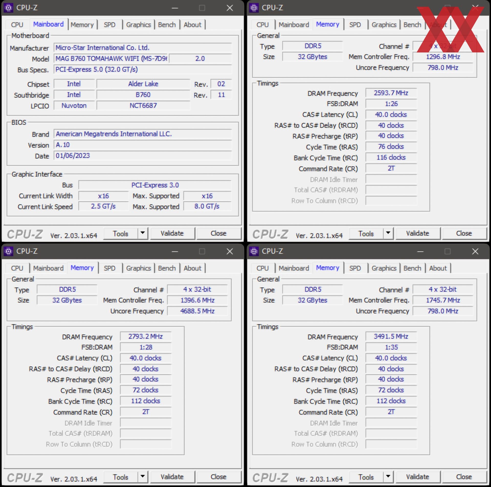
Task: Open the About tab in the 3491.5 MHz window
Action: coord(438,268)
